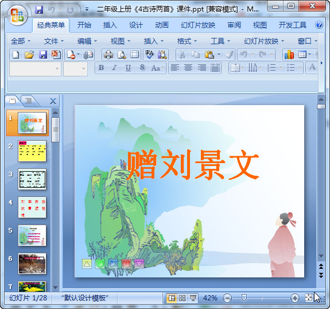Show Outline pane tab
This screenshot has height=309, width=330.
click(x=29, y=101)
